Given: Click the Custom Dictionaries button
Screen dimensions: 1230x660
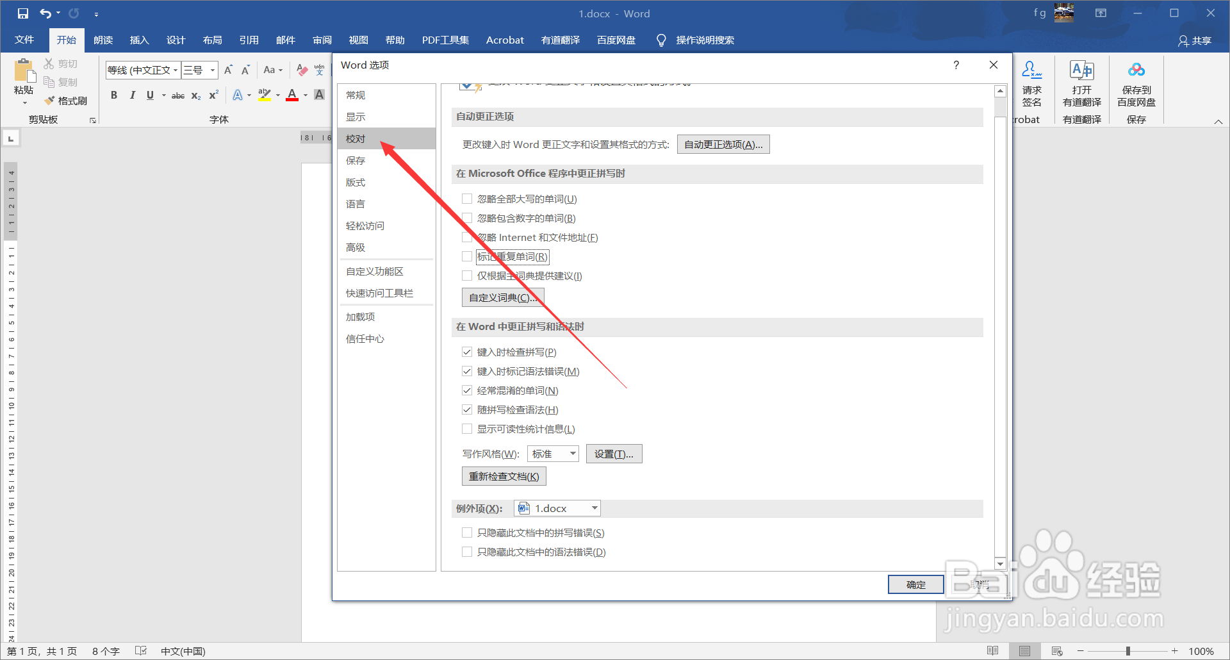Looking at the screenshot, I should point(503,297).
